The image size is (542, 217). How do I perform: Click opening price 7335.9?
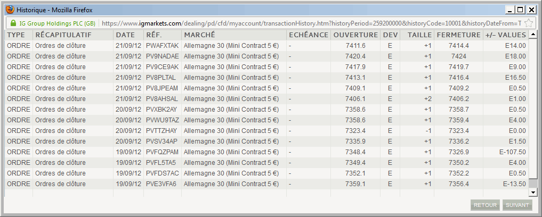point(355,141)
